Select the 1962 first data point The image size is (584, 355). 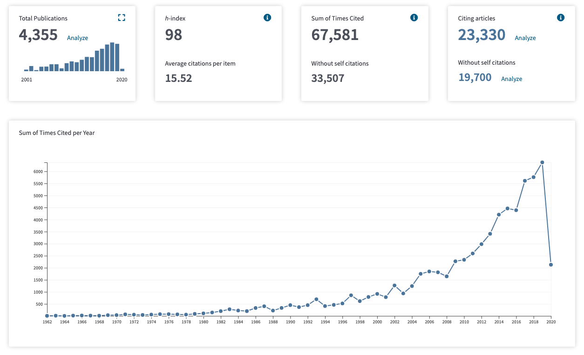(47, 315)
